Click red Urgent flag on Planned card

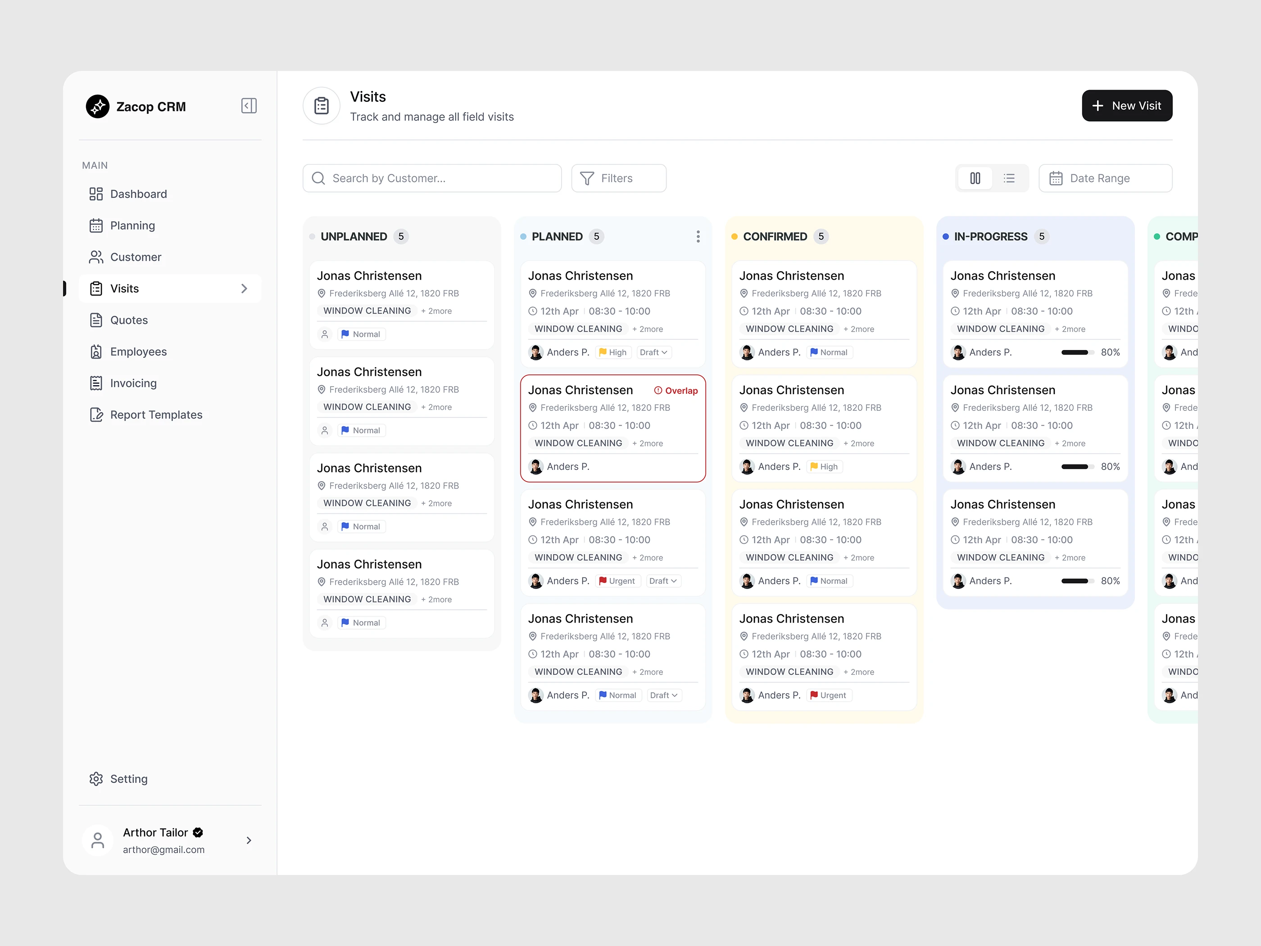[603, 581]
